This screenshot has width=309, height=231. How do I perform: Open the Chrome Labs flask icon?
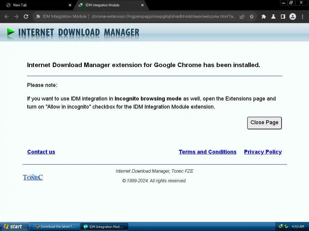coord(273,17)
